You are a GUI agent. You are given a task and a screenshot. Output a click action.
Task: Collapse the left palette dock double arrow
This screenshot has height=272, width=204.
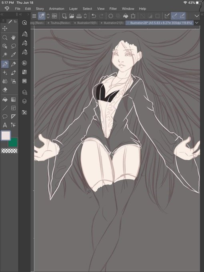tap(2, 14)
